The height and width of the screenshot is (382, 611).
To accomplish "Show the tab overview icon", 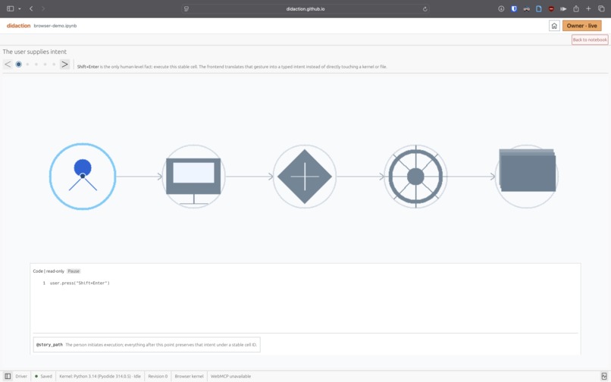I will pos(601,8).
